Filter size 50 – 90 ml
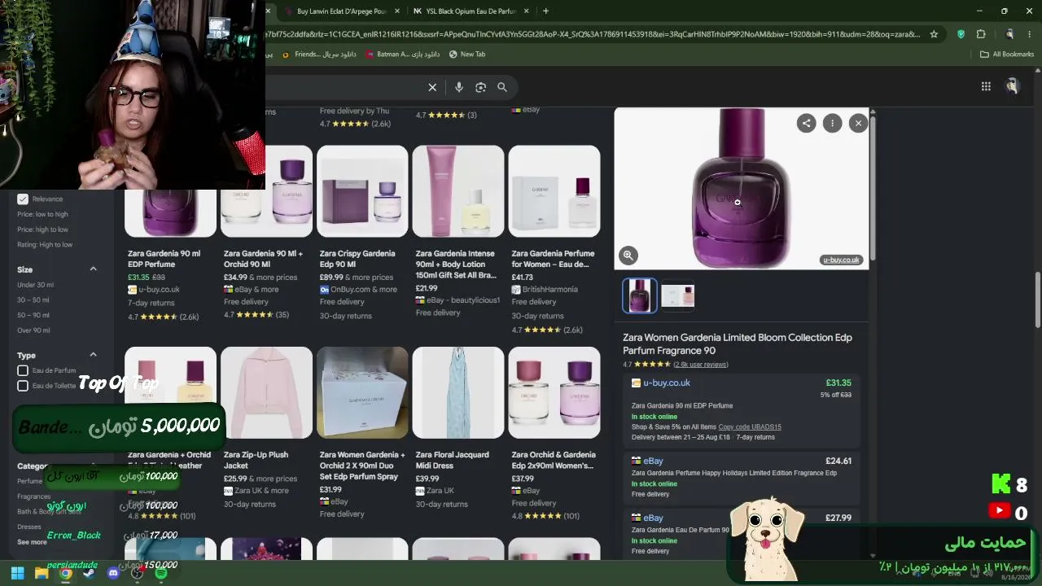Viewport: 1042px width, 586px height. click(33, 316)
